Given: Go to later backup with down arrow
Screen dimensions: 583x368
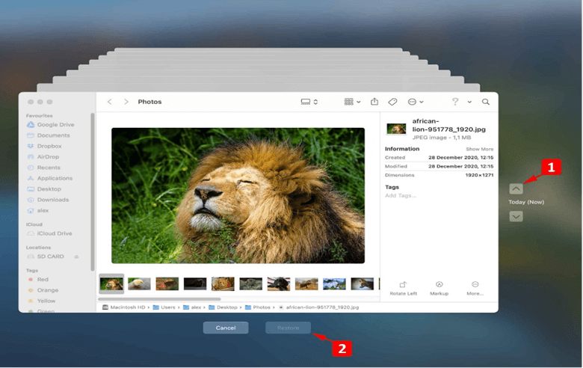Looking at the screenshot, I should pos(516,217).
